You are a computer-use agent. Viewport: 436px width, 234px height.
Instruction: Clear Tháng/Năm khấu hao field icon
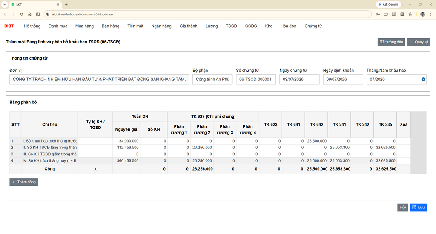pos(423,80)
